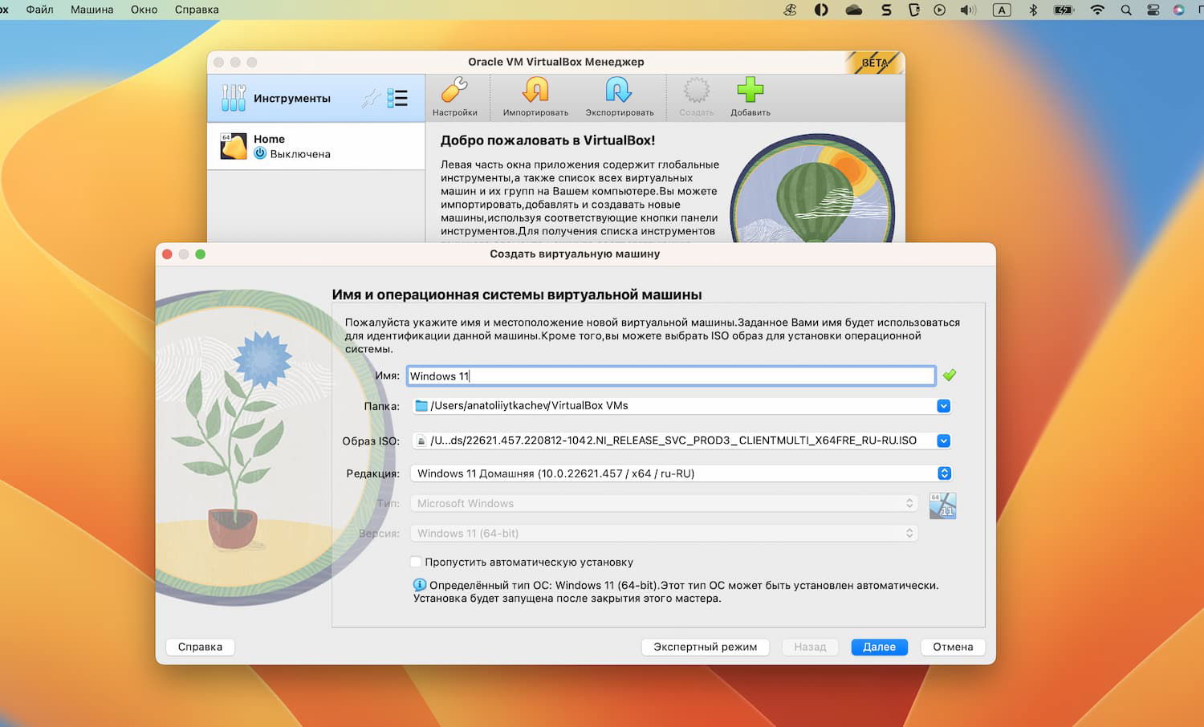The image size is (1204, 727).
Task: Open the Редакция edition dropdown
Action: pos(681,473)
